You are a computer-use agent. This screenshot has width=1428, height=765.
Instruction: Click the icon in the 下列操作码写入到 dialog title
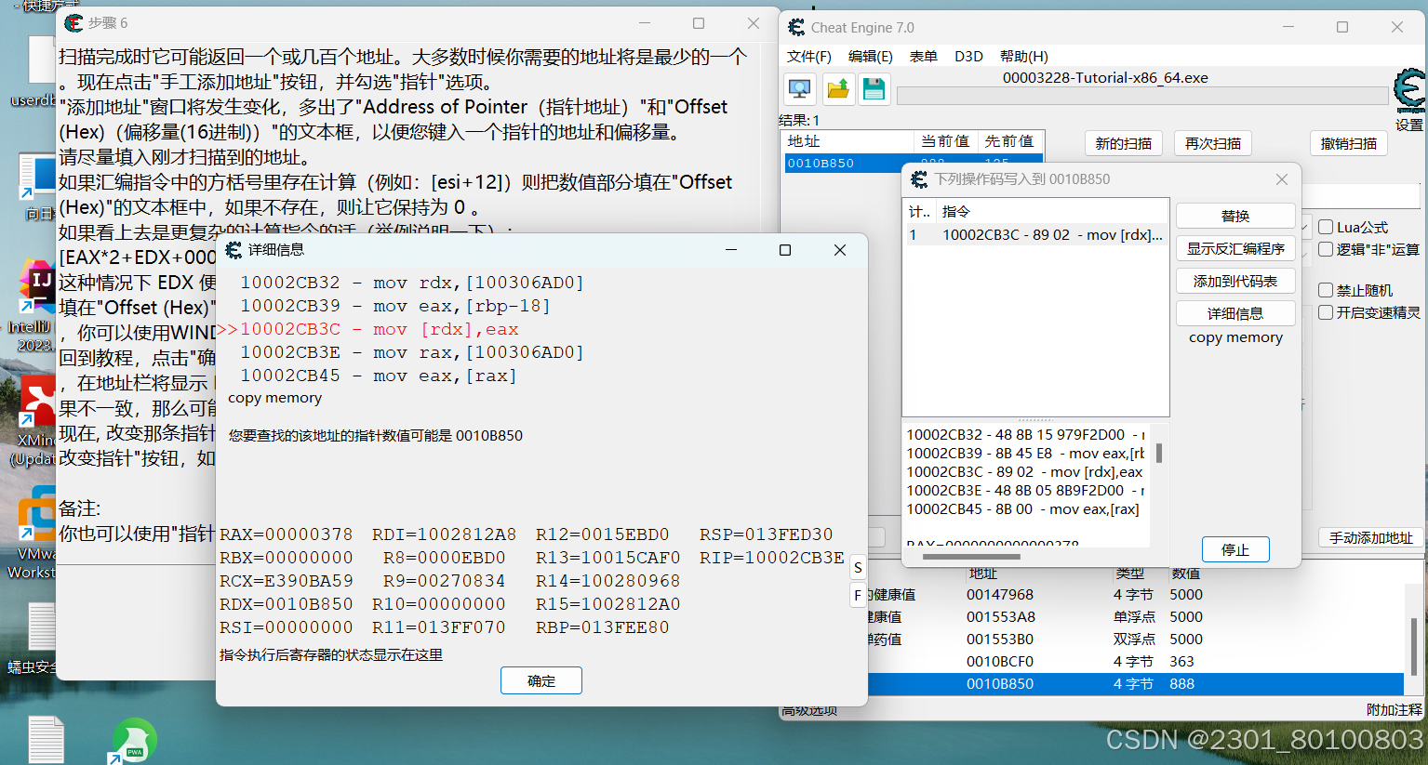pos(919,178)
